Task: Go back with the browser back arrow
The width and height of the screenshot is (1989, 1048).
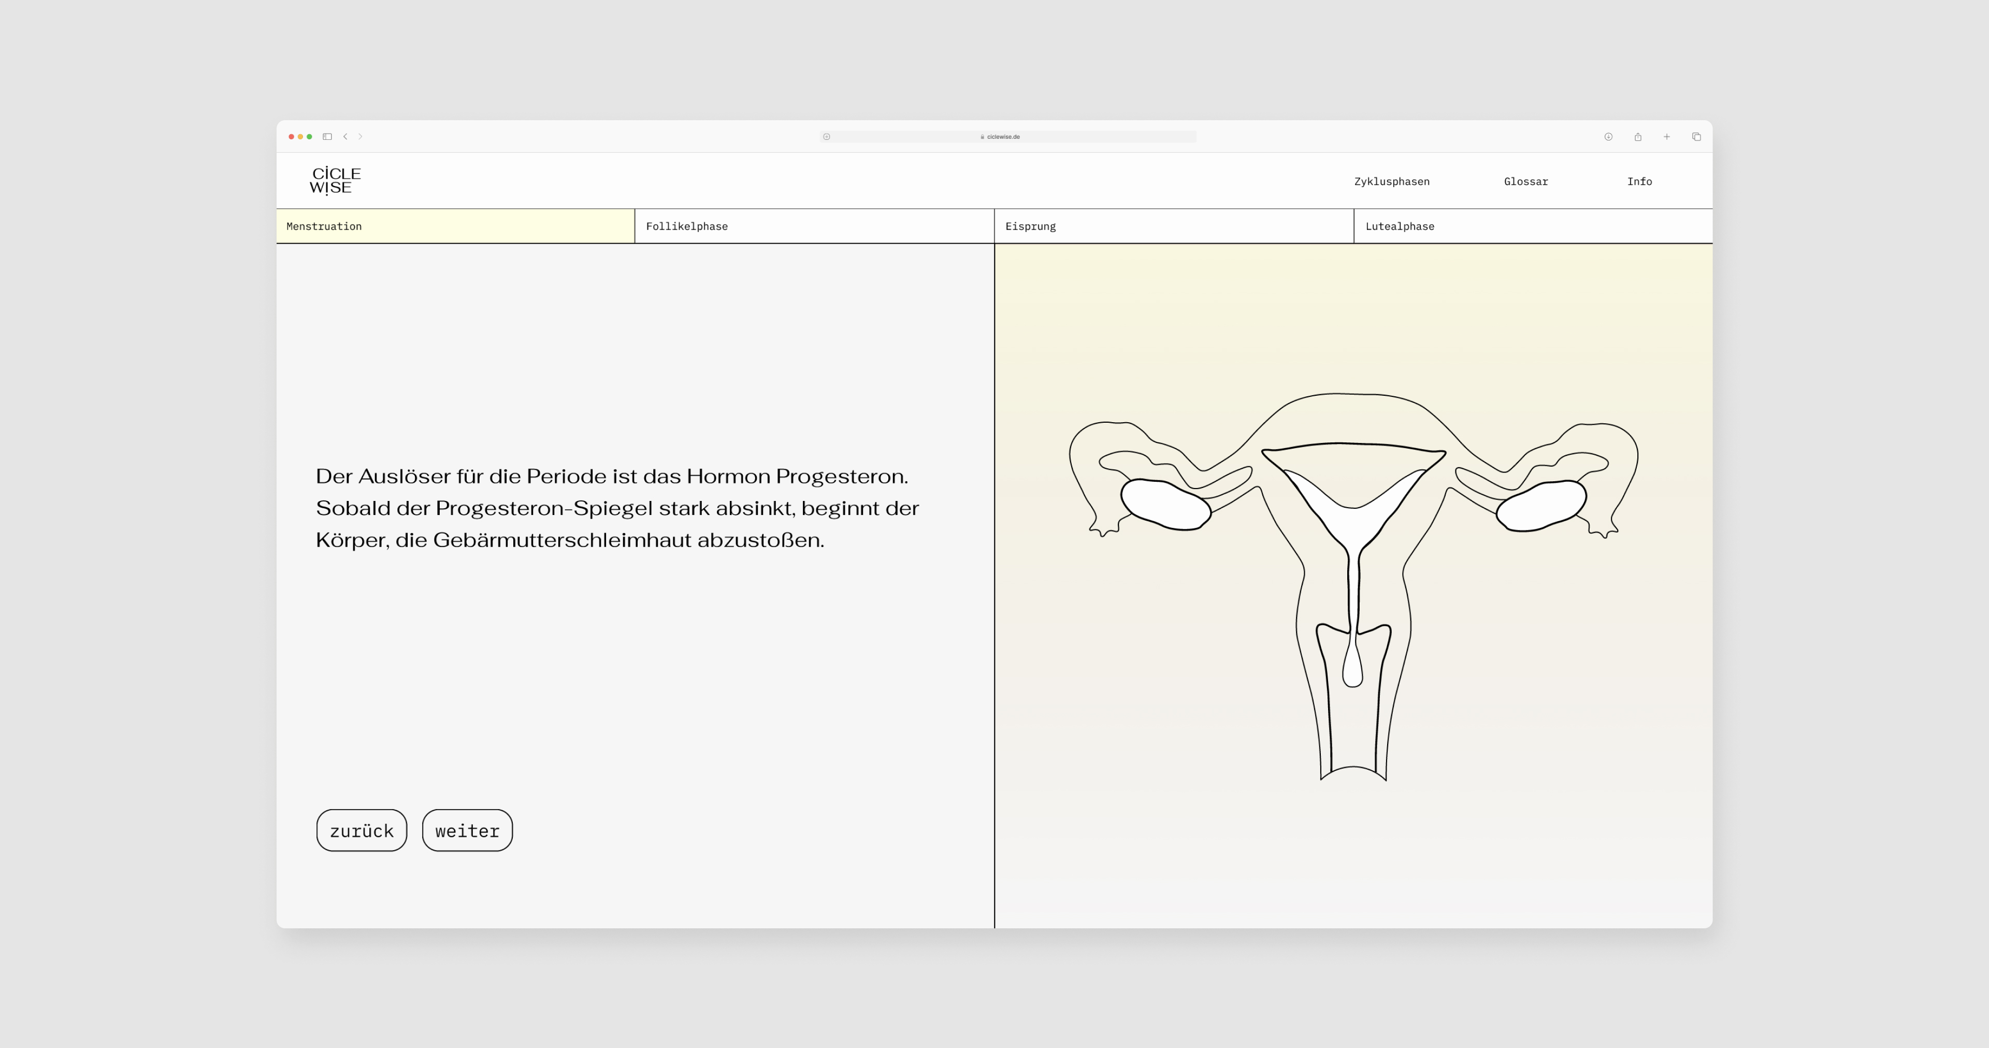Action: pyautogui.click(x=345, y=137)
